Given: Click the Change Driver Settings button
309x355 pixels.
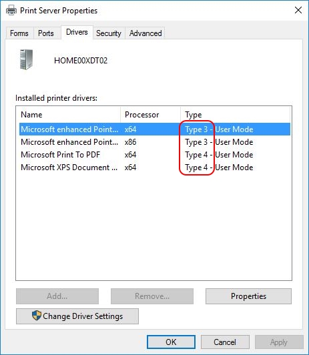Looking at the screenshot, I should (77, 316).
